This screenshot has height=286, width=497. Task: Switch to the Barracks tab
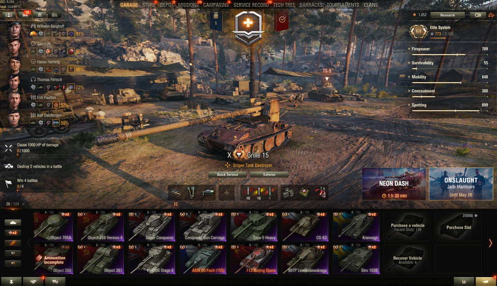pyautogui.click(x=310, y=5)
